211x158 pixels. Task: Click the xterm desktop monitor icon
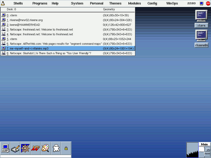coord(201,16)
